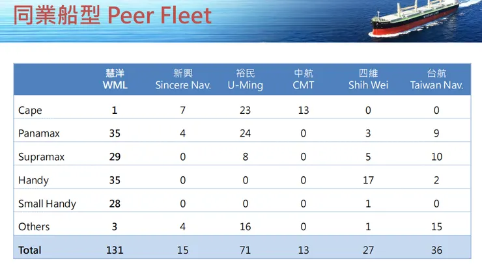Click the U-Ming column header
This screenshot has width=482, height=268.
pyautogui.click(x=245, y=79)
